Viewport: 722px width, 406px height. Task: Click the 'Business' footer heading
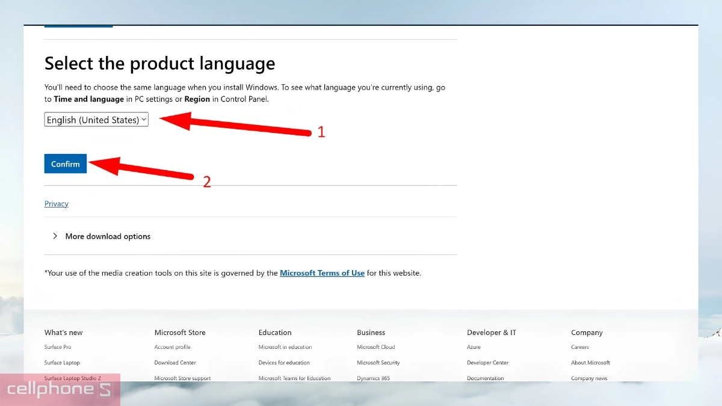[x=371, y=333]
